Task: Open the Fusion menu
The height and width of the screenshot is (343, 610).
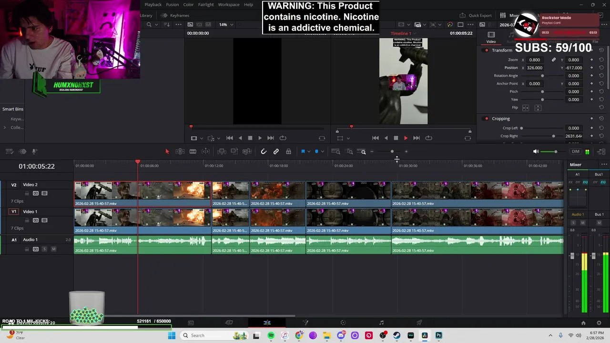Action: [x=173, y=5]
